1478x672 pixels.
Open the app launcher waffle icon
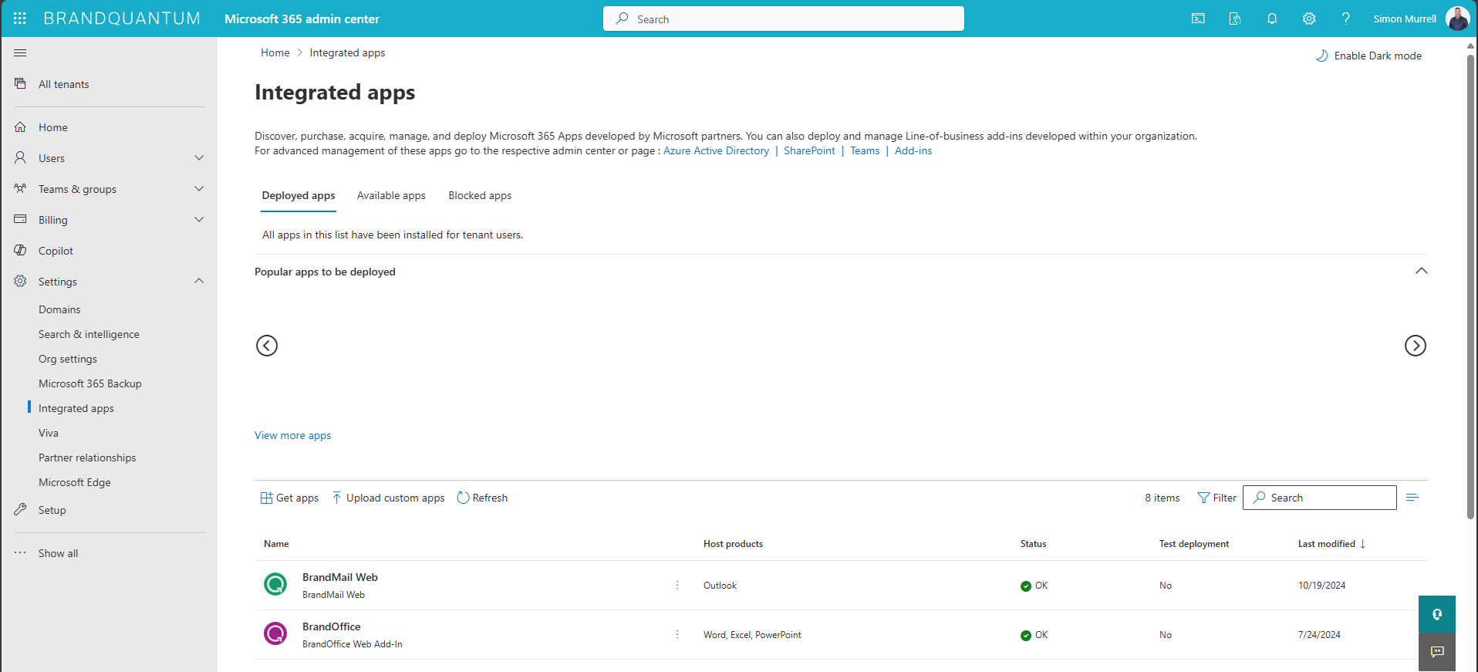tap(20, 19)
